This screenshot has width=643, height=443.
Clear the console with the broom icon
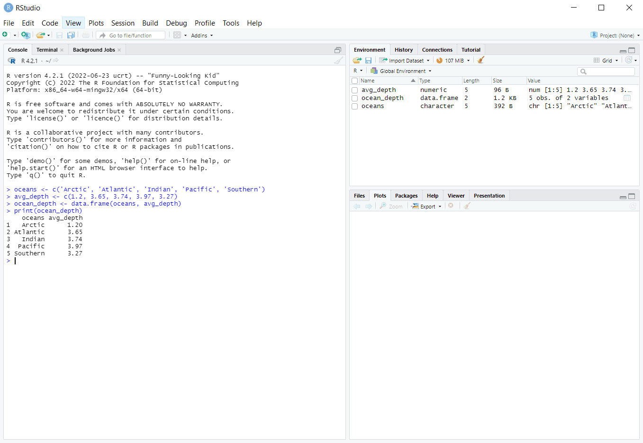(x=338, y=61)
